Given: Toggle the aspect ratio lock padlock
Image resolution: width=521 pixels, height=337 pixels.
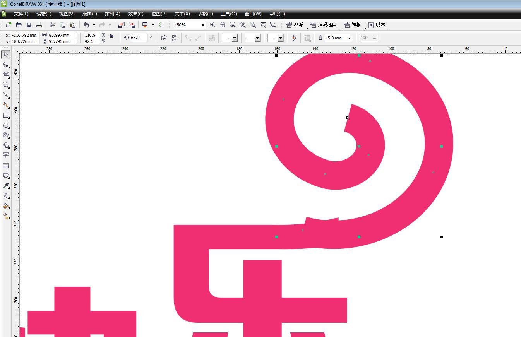Looking at the screenshot, I should [111, 36].
